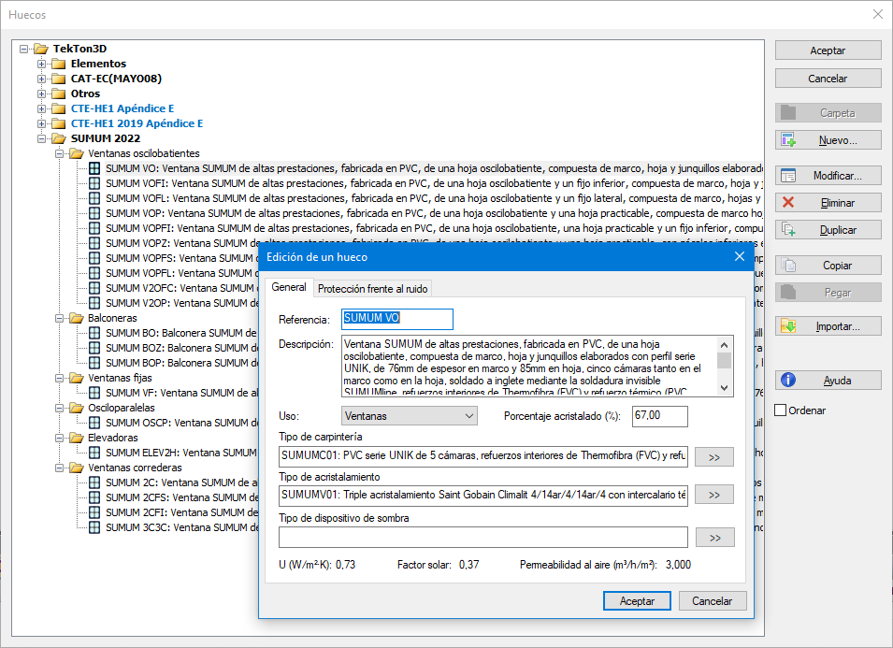Select the SUMUM 3C3C tree item
This screenshot has width=893, height=648.
pos(181,527)
